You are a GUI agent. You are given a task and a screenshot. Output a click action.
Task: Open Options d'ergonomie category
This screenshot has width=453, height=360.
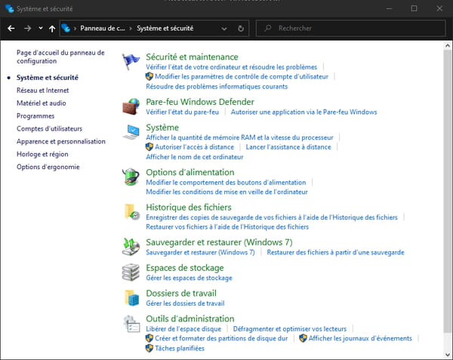48,167
